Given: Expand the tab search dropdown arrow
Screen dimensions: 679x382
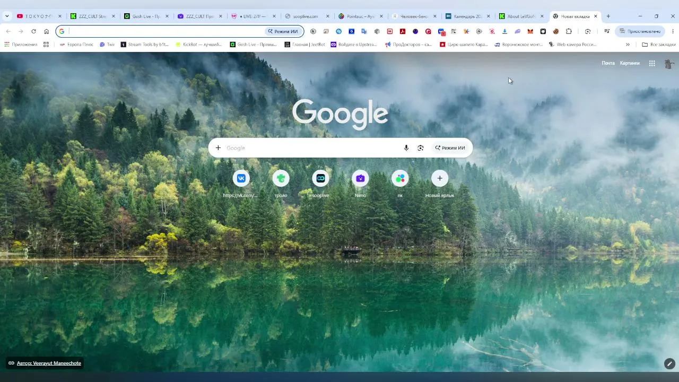Looking at the screenshot, I should (x=7, y=16).
